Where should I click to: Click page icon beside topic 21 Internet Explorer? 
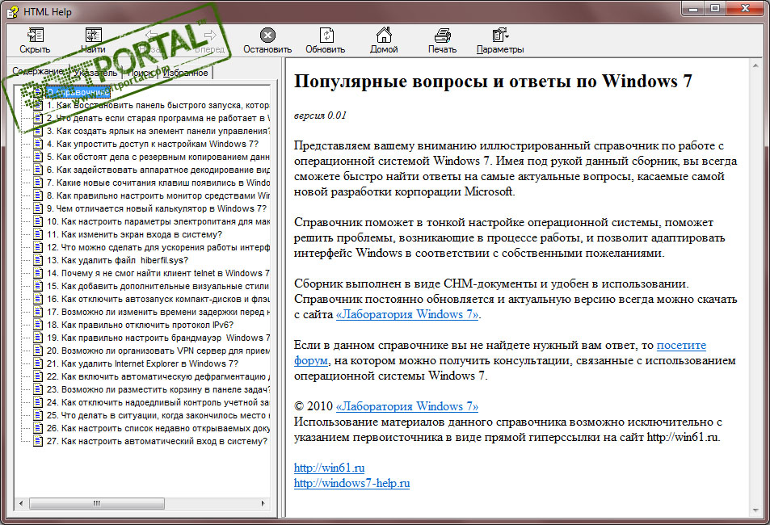click(x=38, y=363)
